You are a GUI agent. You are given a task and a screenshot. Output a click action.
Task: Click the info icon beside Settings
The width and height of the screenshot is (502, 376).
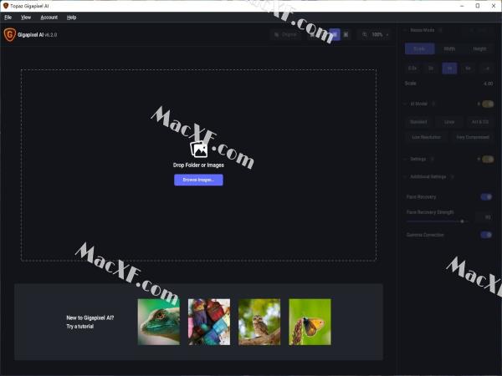pos(432,159)
